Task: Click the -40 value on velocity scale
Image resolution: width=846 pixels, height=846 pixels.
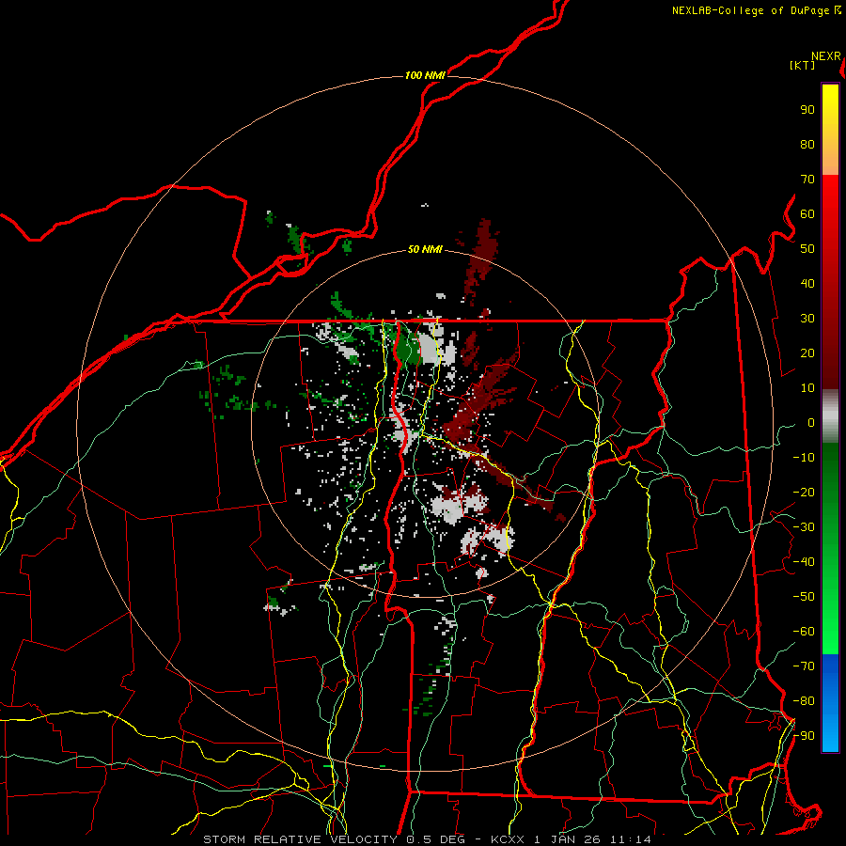Action: point(804,562)
